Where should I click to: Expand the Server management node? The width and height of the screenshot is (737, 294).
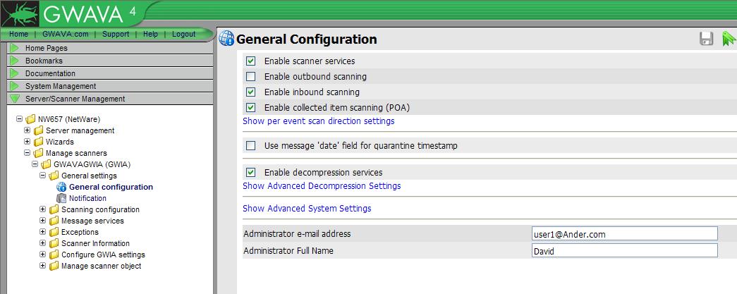coord(28,130)
